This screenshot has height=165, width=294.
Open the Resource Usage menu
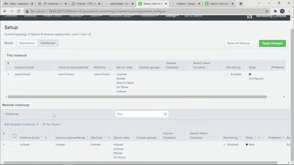pos(121,16)
